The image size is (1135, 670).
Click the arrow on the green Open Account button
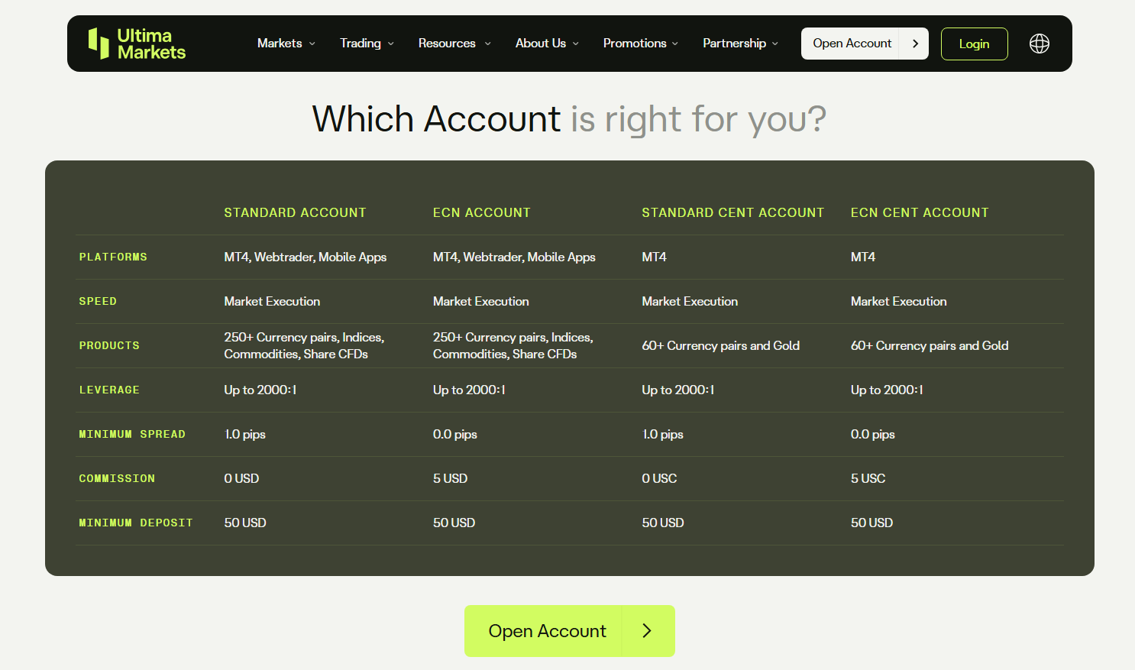647,631
